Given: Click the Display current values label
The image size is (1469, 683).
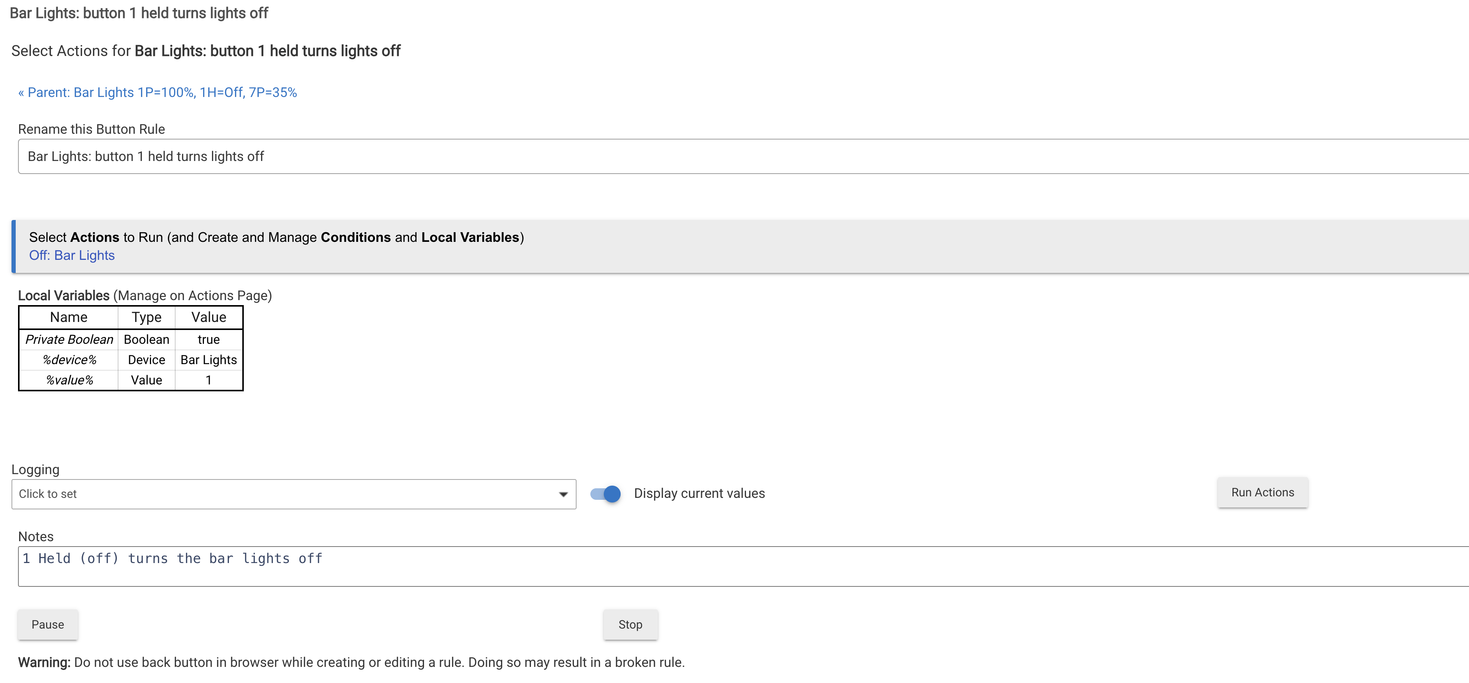Looking at the screenshot, I should point(699,493).
